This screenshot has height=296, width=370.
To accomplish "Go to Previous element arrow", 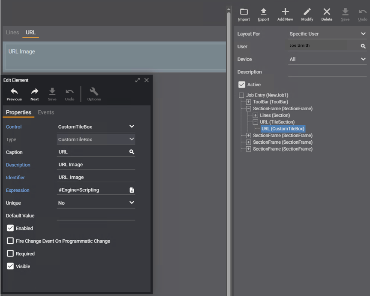I will 14,92.
